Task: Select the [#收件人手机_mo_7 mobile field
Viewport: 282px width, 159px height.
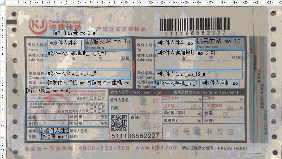Action: click(x=176, y=83)
